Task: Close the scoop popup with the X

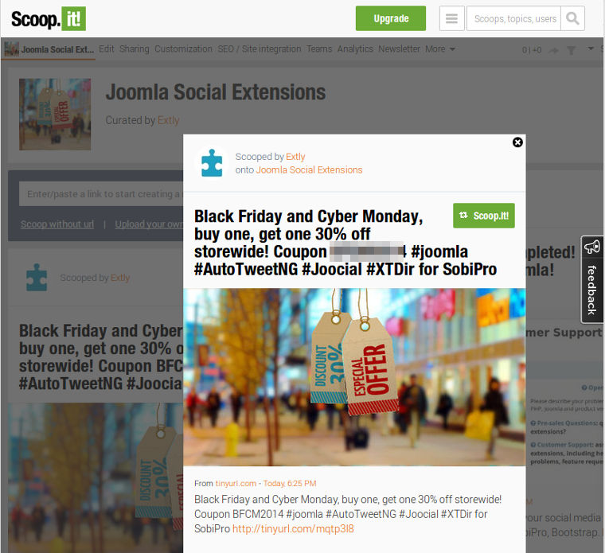Action: pyautogui.click(x=517, y=142)
